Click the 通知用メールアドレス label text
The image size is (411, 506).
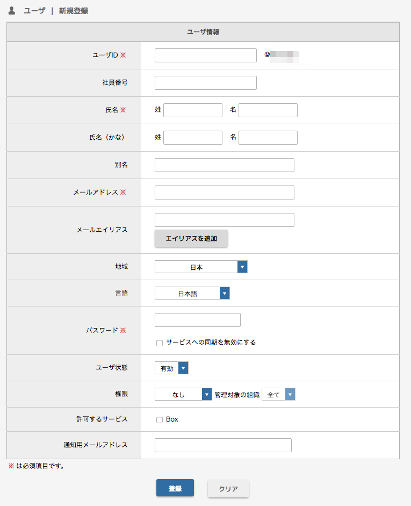coord(96,445)
